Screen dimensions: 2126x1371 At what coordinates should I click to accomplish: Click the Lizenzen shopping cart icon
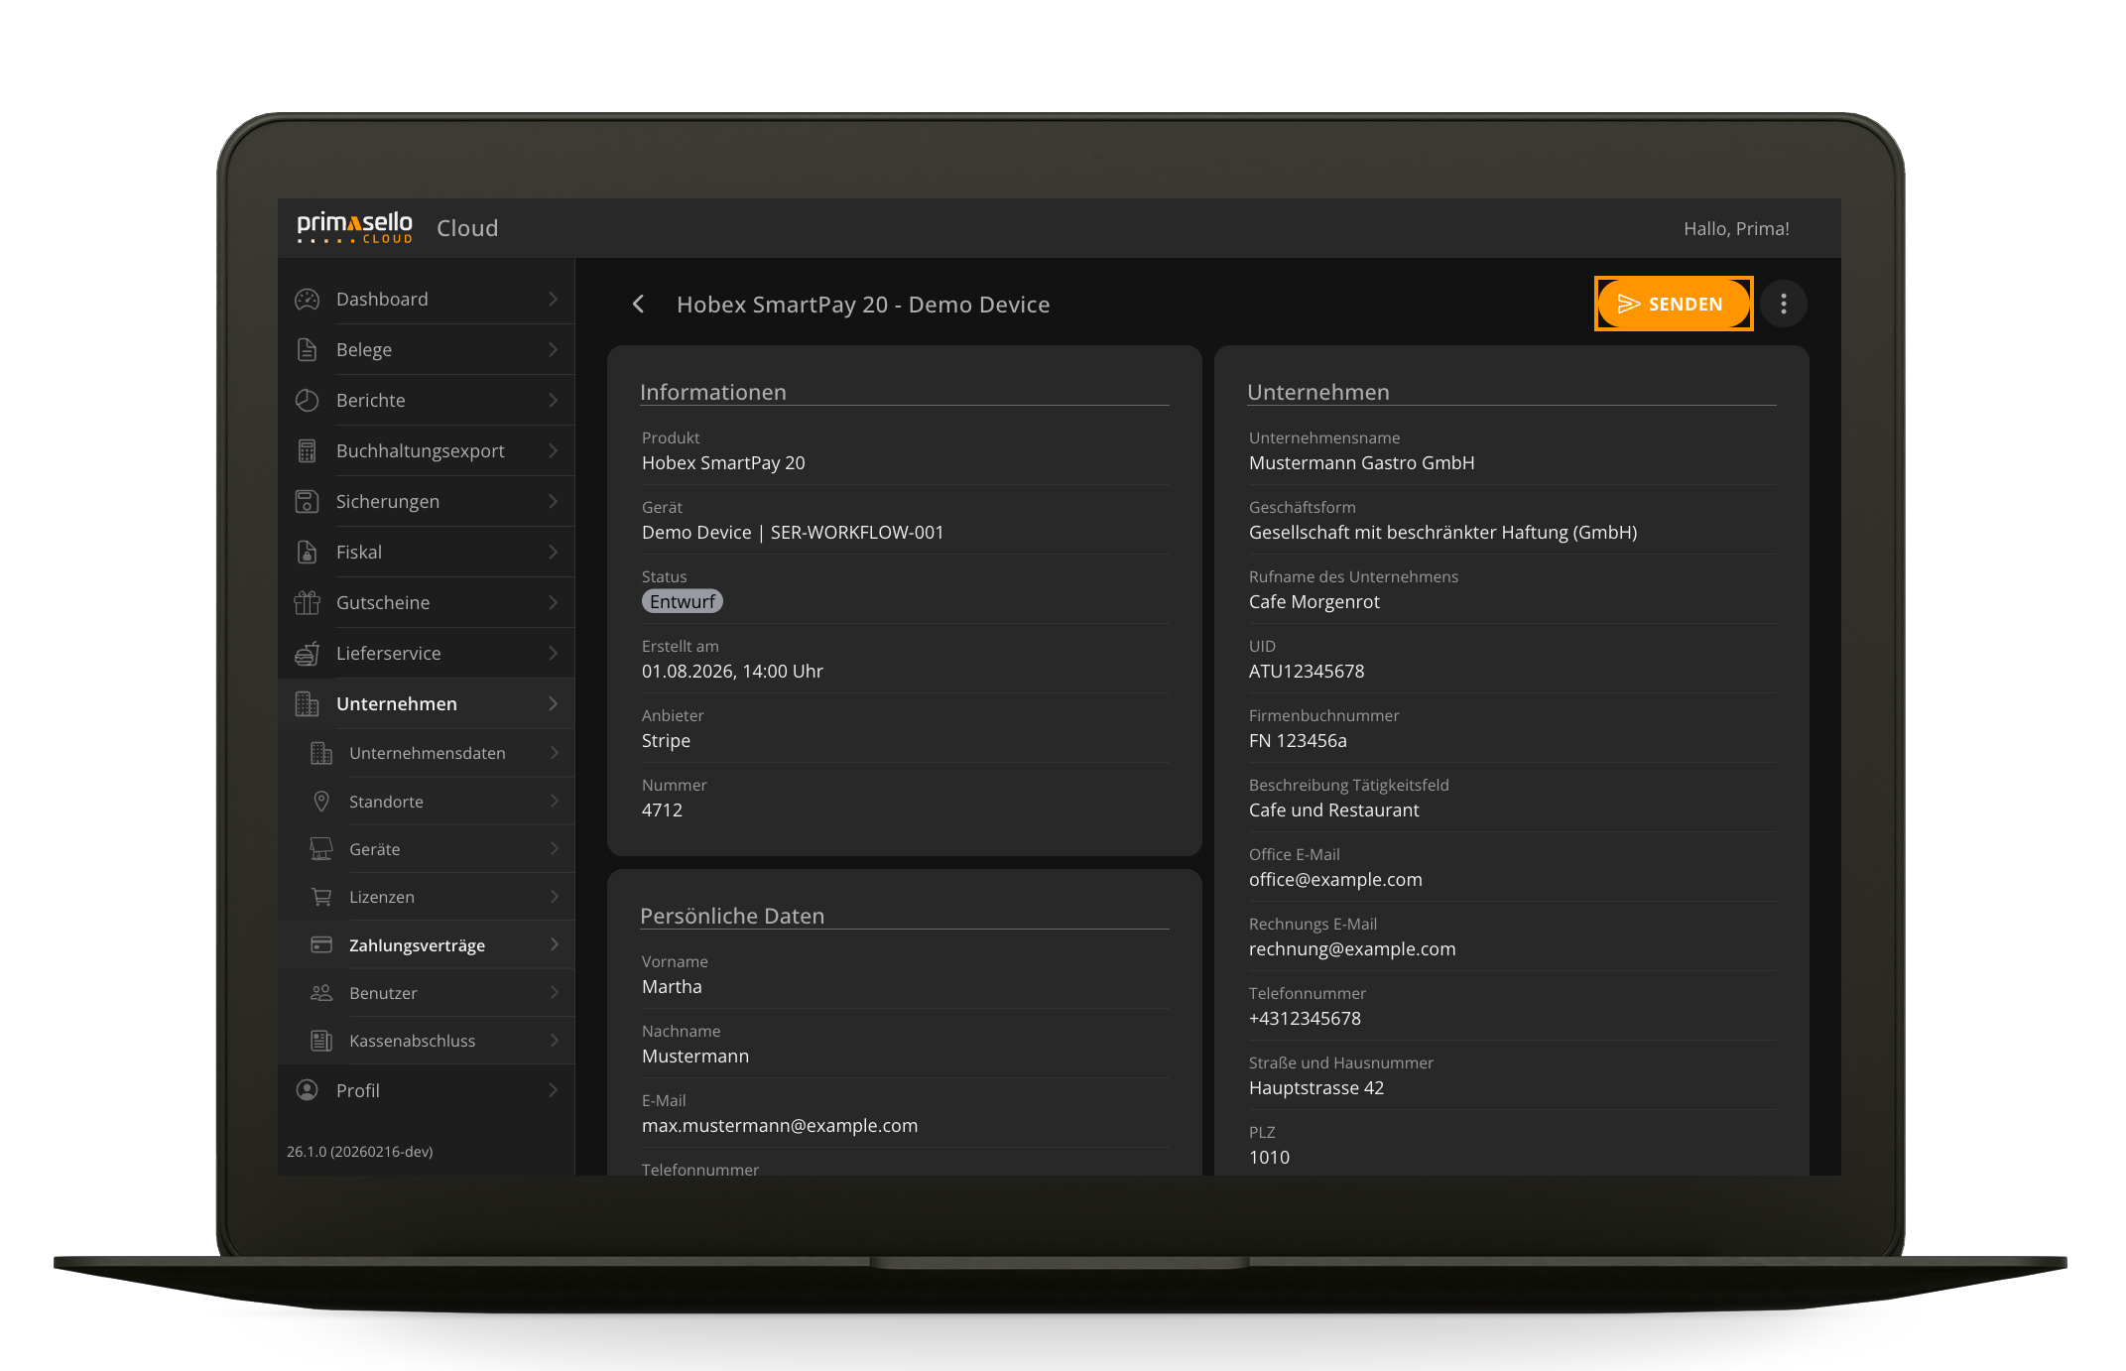tap(321, 897)
